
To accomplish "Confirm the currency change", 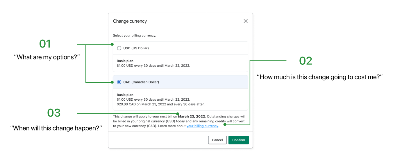I will click(239, 140).
